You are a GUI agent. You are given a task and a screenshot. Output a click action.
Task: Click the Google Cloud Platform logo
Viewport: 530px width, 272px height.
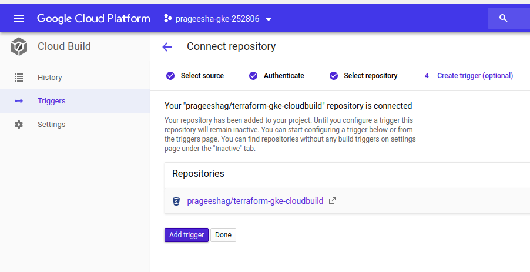93,19
